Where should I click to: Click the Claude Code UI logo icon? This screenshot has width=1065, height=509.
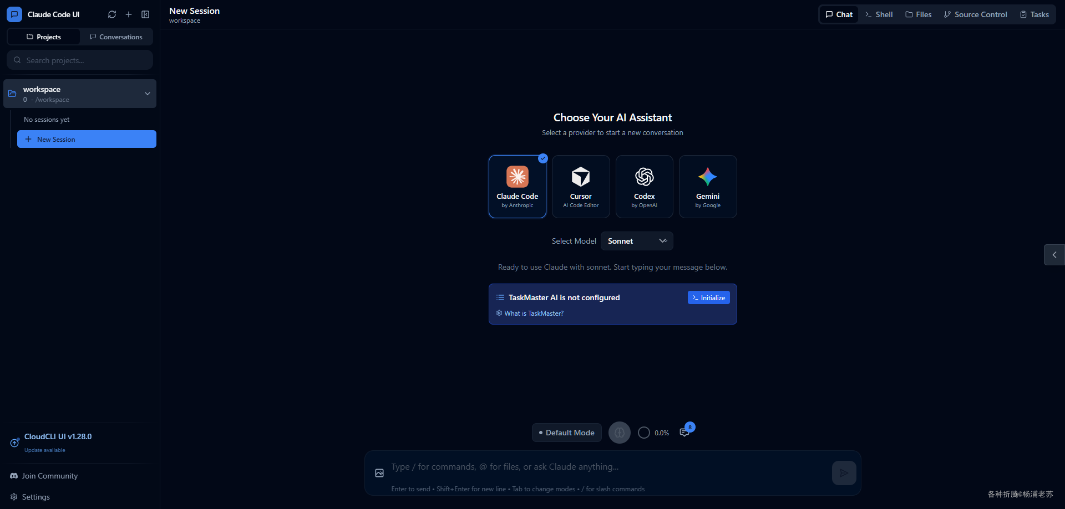(14, 14)
